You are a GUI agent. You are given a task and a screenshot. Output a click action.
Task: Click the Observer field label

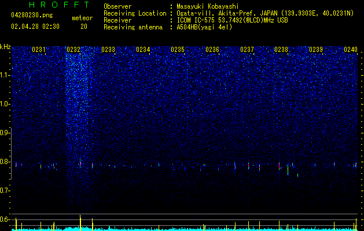(117, 6)
